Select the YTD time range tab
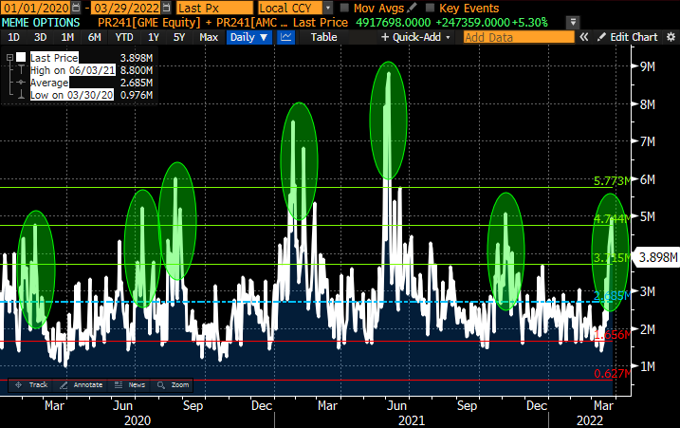Screen dimensions: 680x428 click(x=123, y=37)
